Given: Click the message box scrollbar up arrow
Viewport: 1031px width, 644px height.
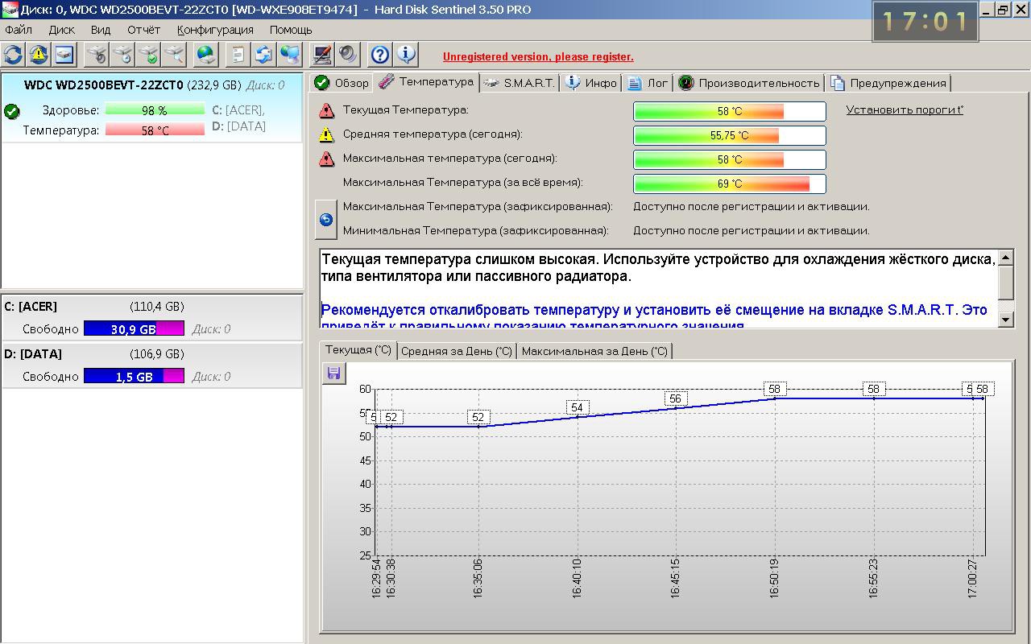Looking at the screenshot, I should coord(1006,258).
